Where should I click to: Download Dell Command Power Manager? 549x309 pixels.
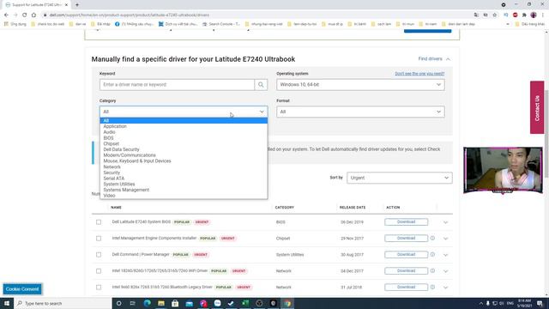(x=406, y=254)
